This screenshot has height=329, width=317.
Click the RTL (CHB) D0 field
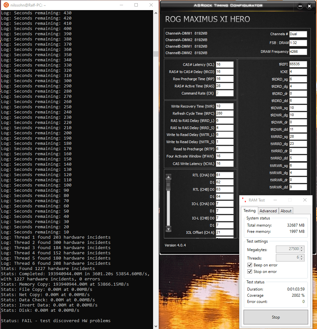tap(225, 189)
